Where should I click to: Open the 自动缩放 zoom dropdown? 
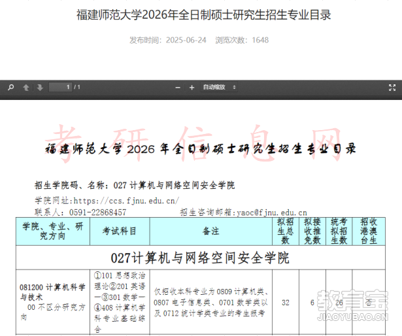[x=219, y=87]
